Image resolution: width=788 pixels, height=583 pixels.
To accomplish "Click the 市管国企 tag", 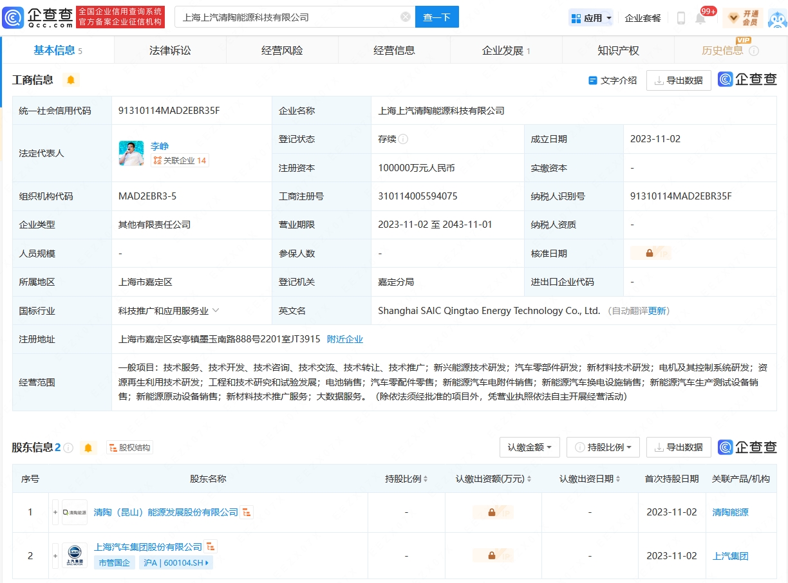I will (x=114, y=563).
